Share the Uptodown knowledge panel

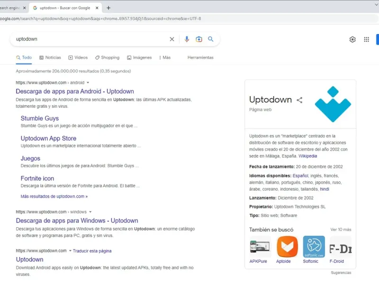pyautogui.click(x=299, y=100)
